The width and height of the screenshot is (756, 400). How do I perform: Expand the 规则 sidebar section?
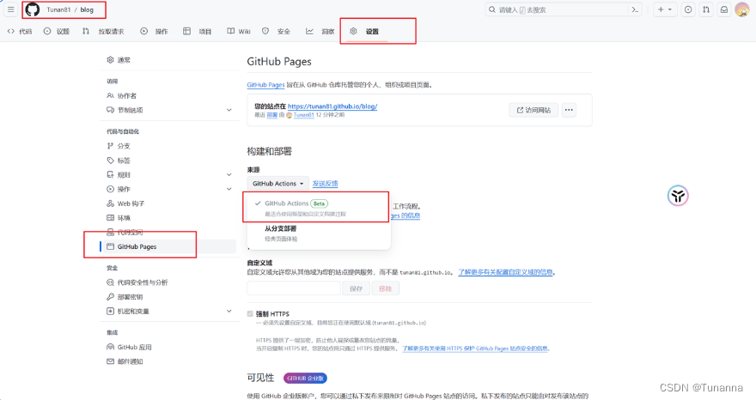168,174
